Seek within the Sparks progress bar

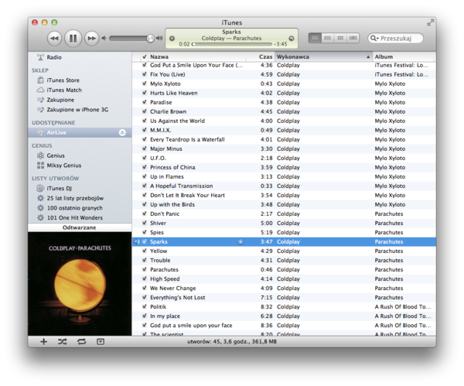pos(232,44)
